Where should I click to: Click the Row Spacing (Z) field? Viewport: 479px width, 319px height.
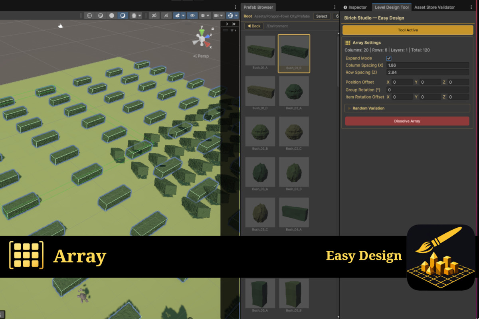[428, 72]
